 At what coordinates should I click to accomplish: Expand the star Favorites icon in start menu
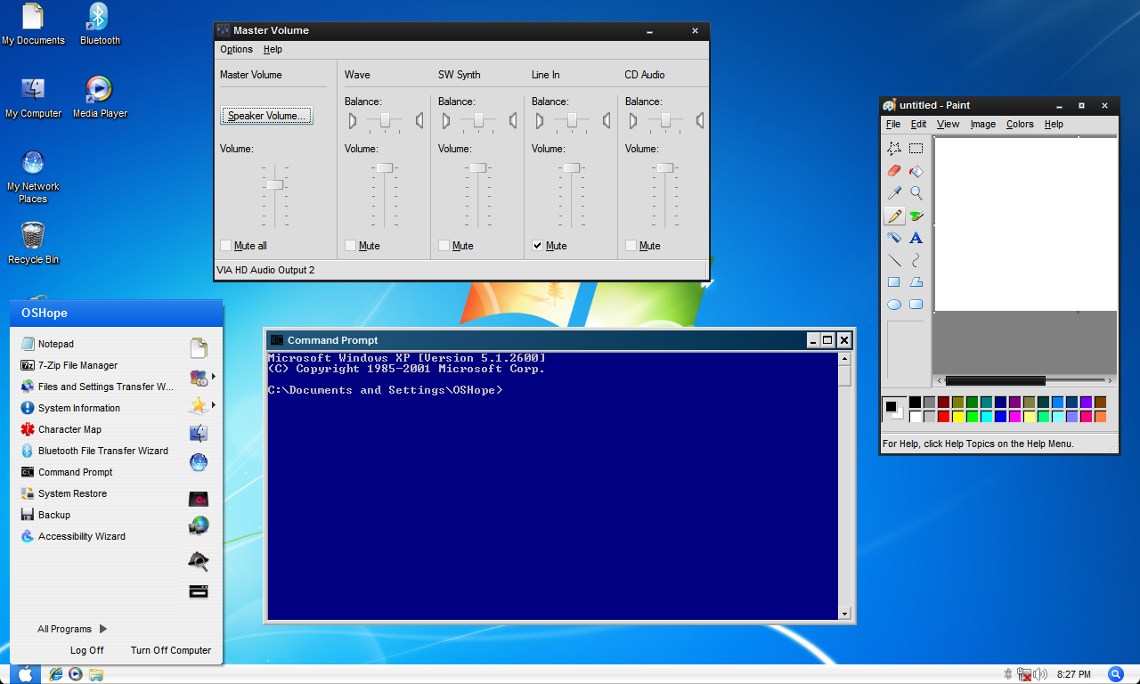tap(199, 406)
